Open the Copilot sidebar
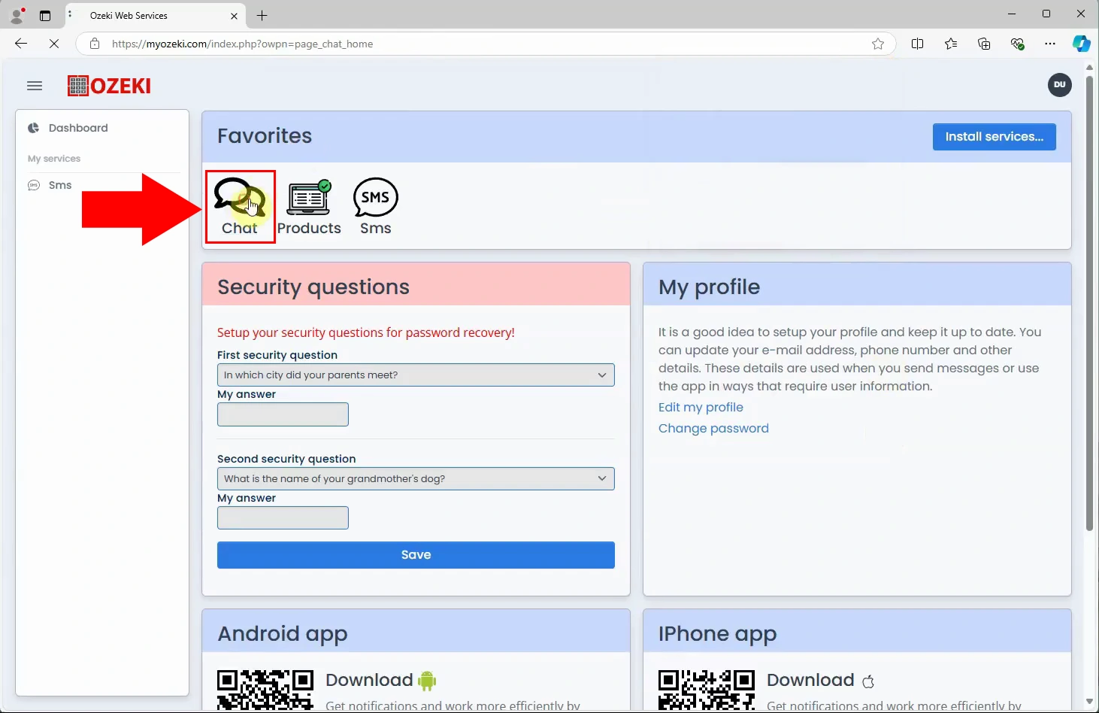The width and height of the screenshot is (1099, 713). pyautogui.click(x=1082, y=44)
